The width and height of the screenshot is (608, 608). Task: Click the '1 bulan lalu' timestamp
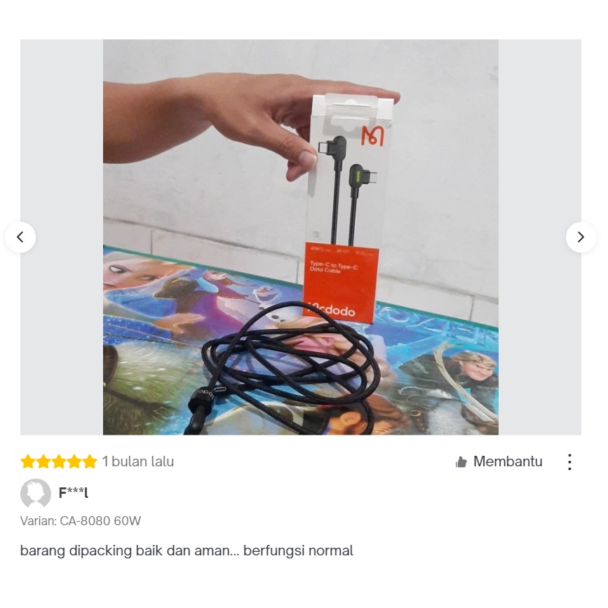(x=138, y=461)
